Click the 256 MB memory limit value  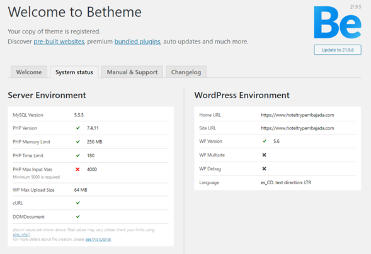(x=94, y=141)
